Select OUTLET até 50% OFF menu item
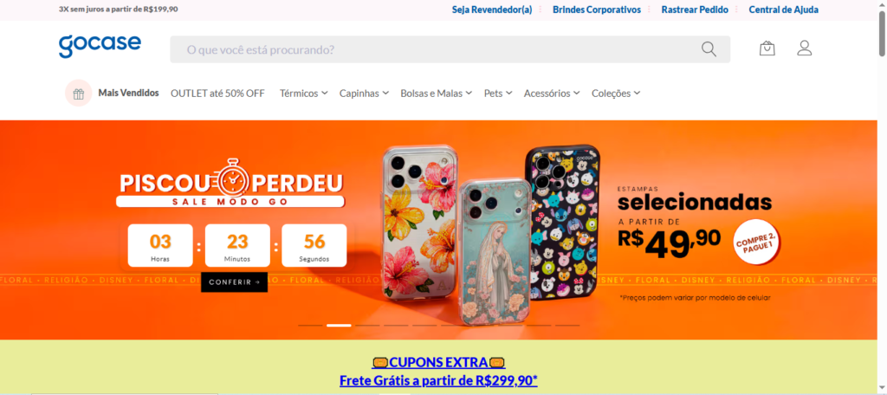 [217, 94]
